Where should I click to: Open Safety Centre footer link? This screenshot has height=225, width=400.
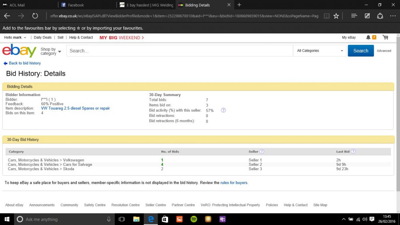[95, 205]
